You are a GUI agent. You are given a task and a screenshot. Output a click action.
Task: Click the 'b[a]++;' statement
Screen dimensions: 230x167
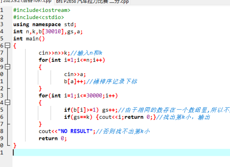pyautogui.click(x=75, y=82)
